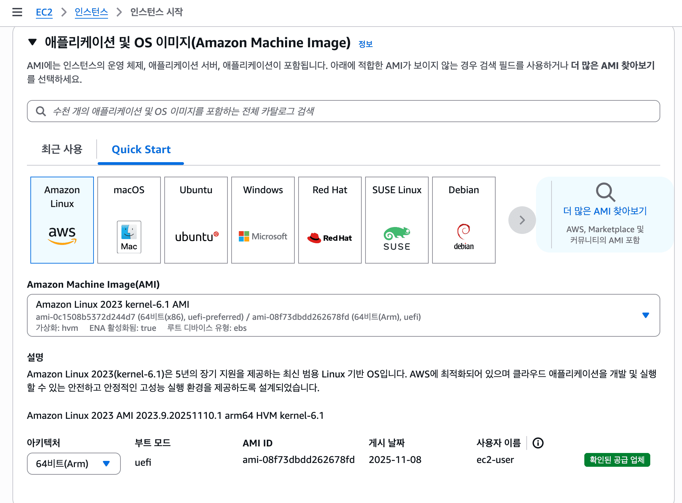Click the right arrow to scroll OS options
Image resolution: width=682 pixels, height=503 pixels.
(x=522, y=220)
